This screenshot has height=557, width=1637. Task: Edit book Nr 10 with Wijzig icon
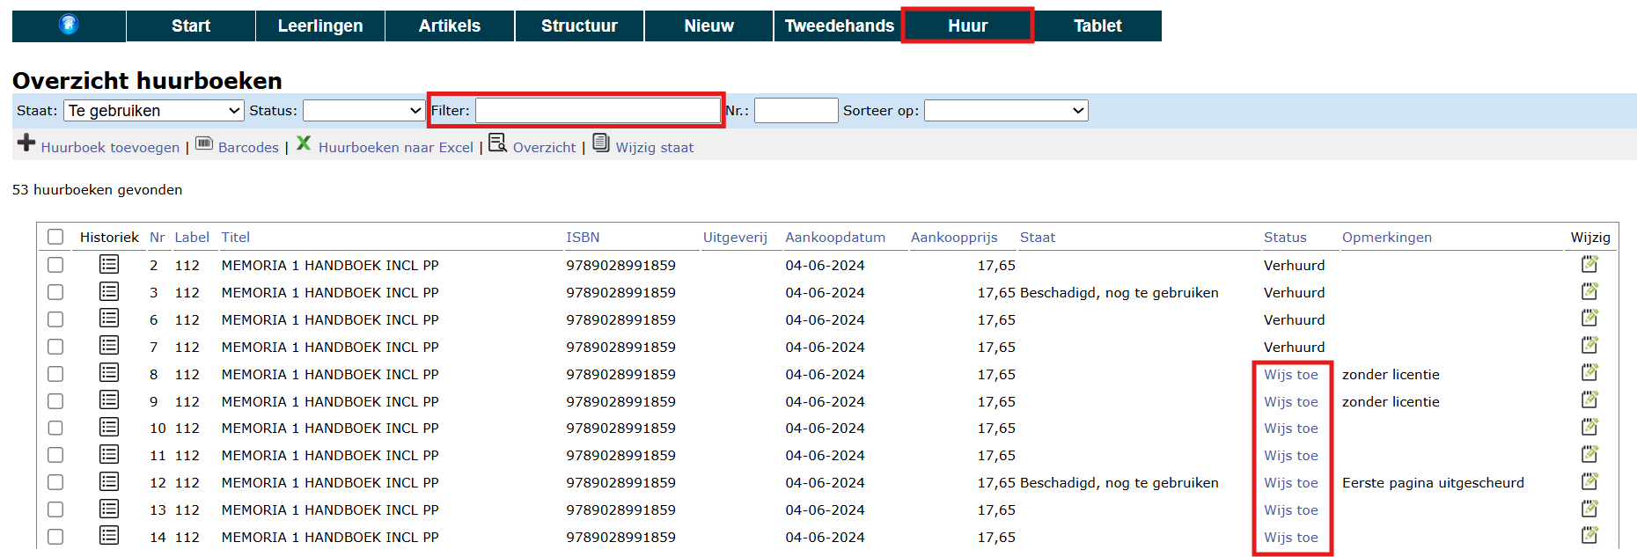[1589, 428]
